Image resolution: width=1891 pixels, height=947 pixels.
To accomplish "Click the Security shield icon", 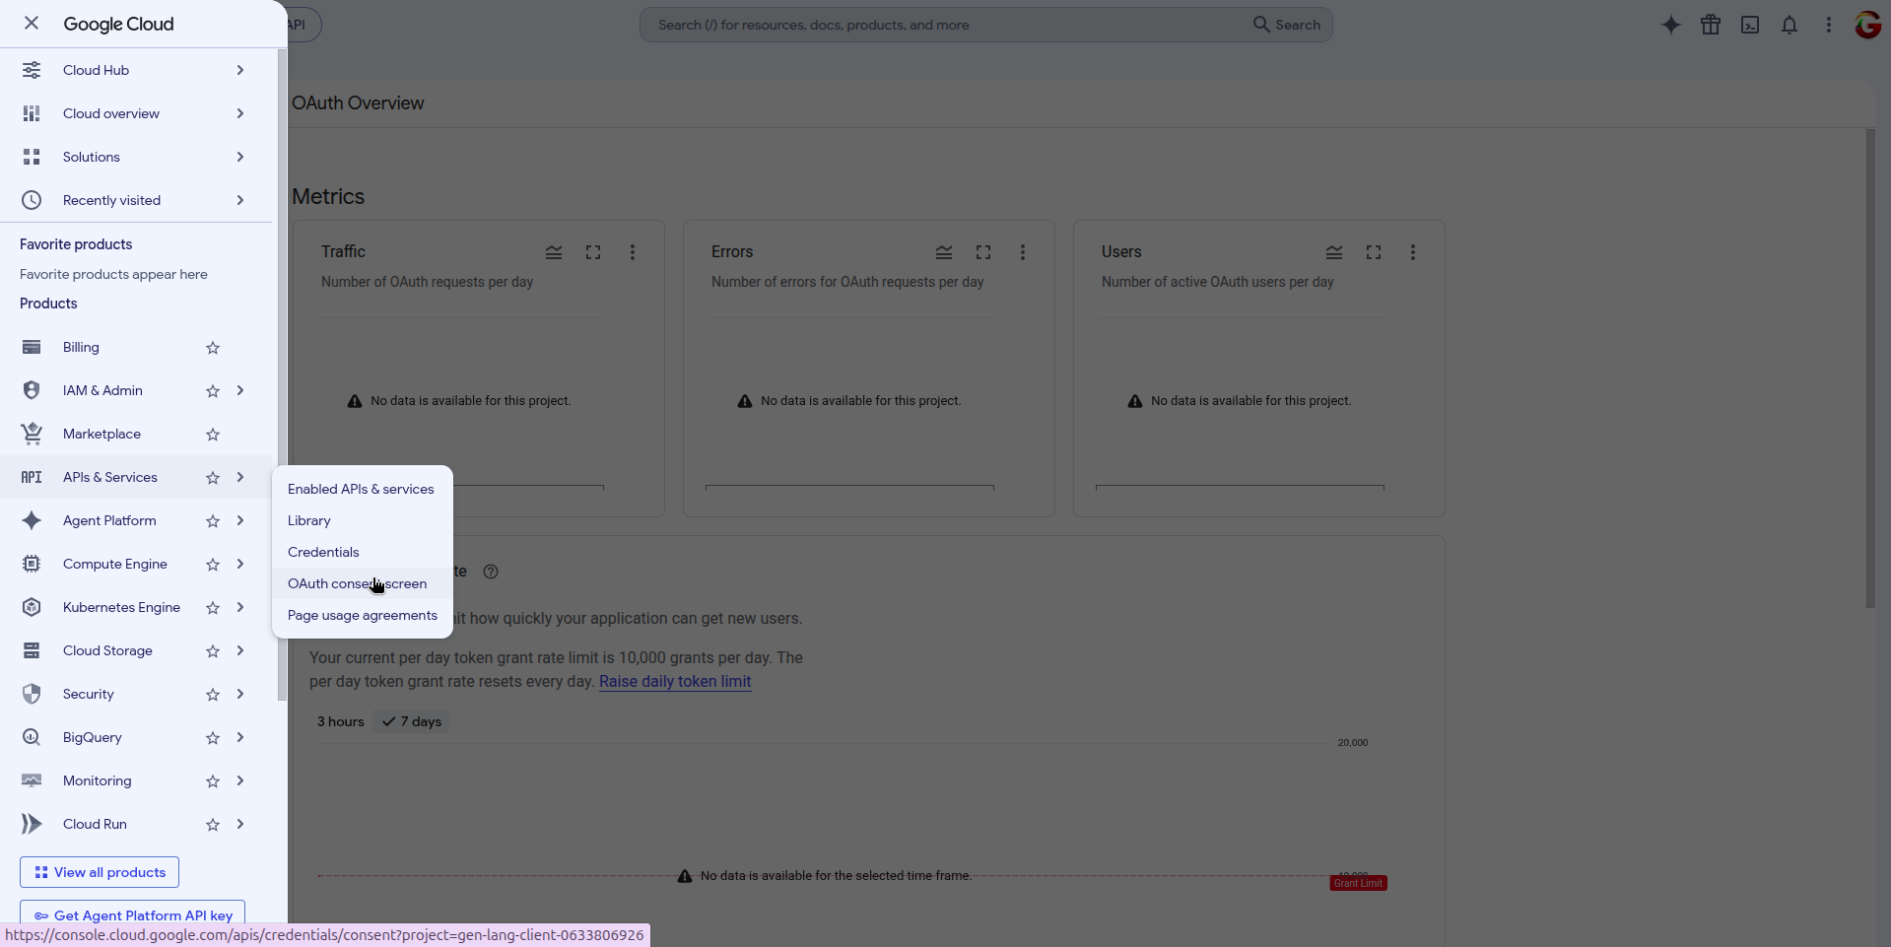I will 32,694.
